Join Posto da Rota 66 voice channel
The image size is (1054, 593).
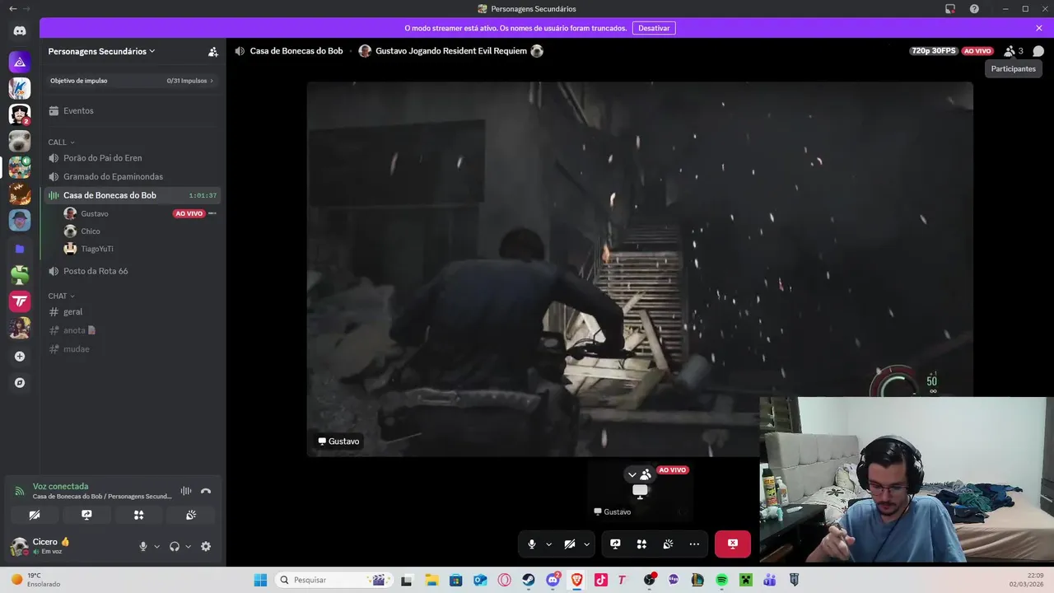[132, 271]
